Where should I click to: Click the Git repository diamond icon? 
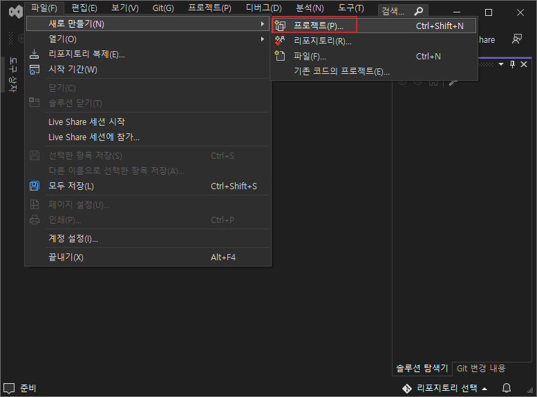[407, 389]
